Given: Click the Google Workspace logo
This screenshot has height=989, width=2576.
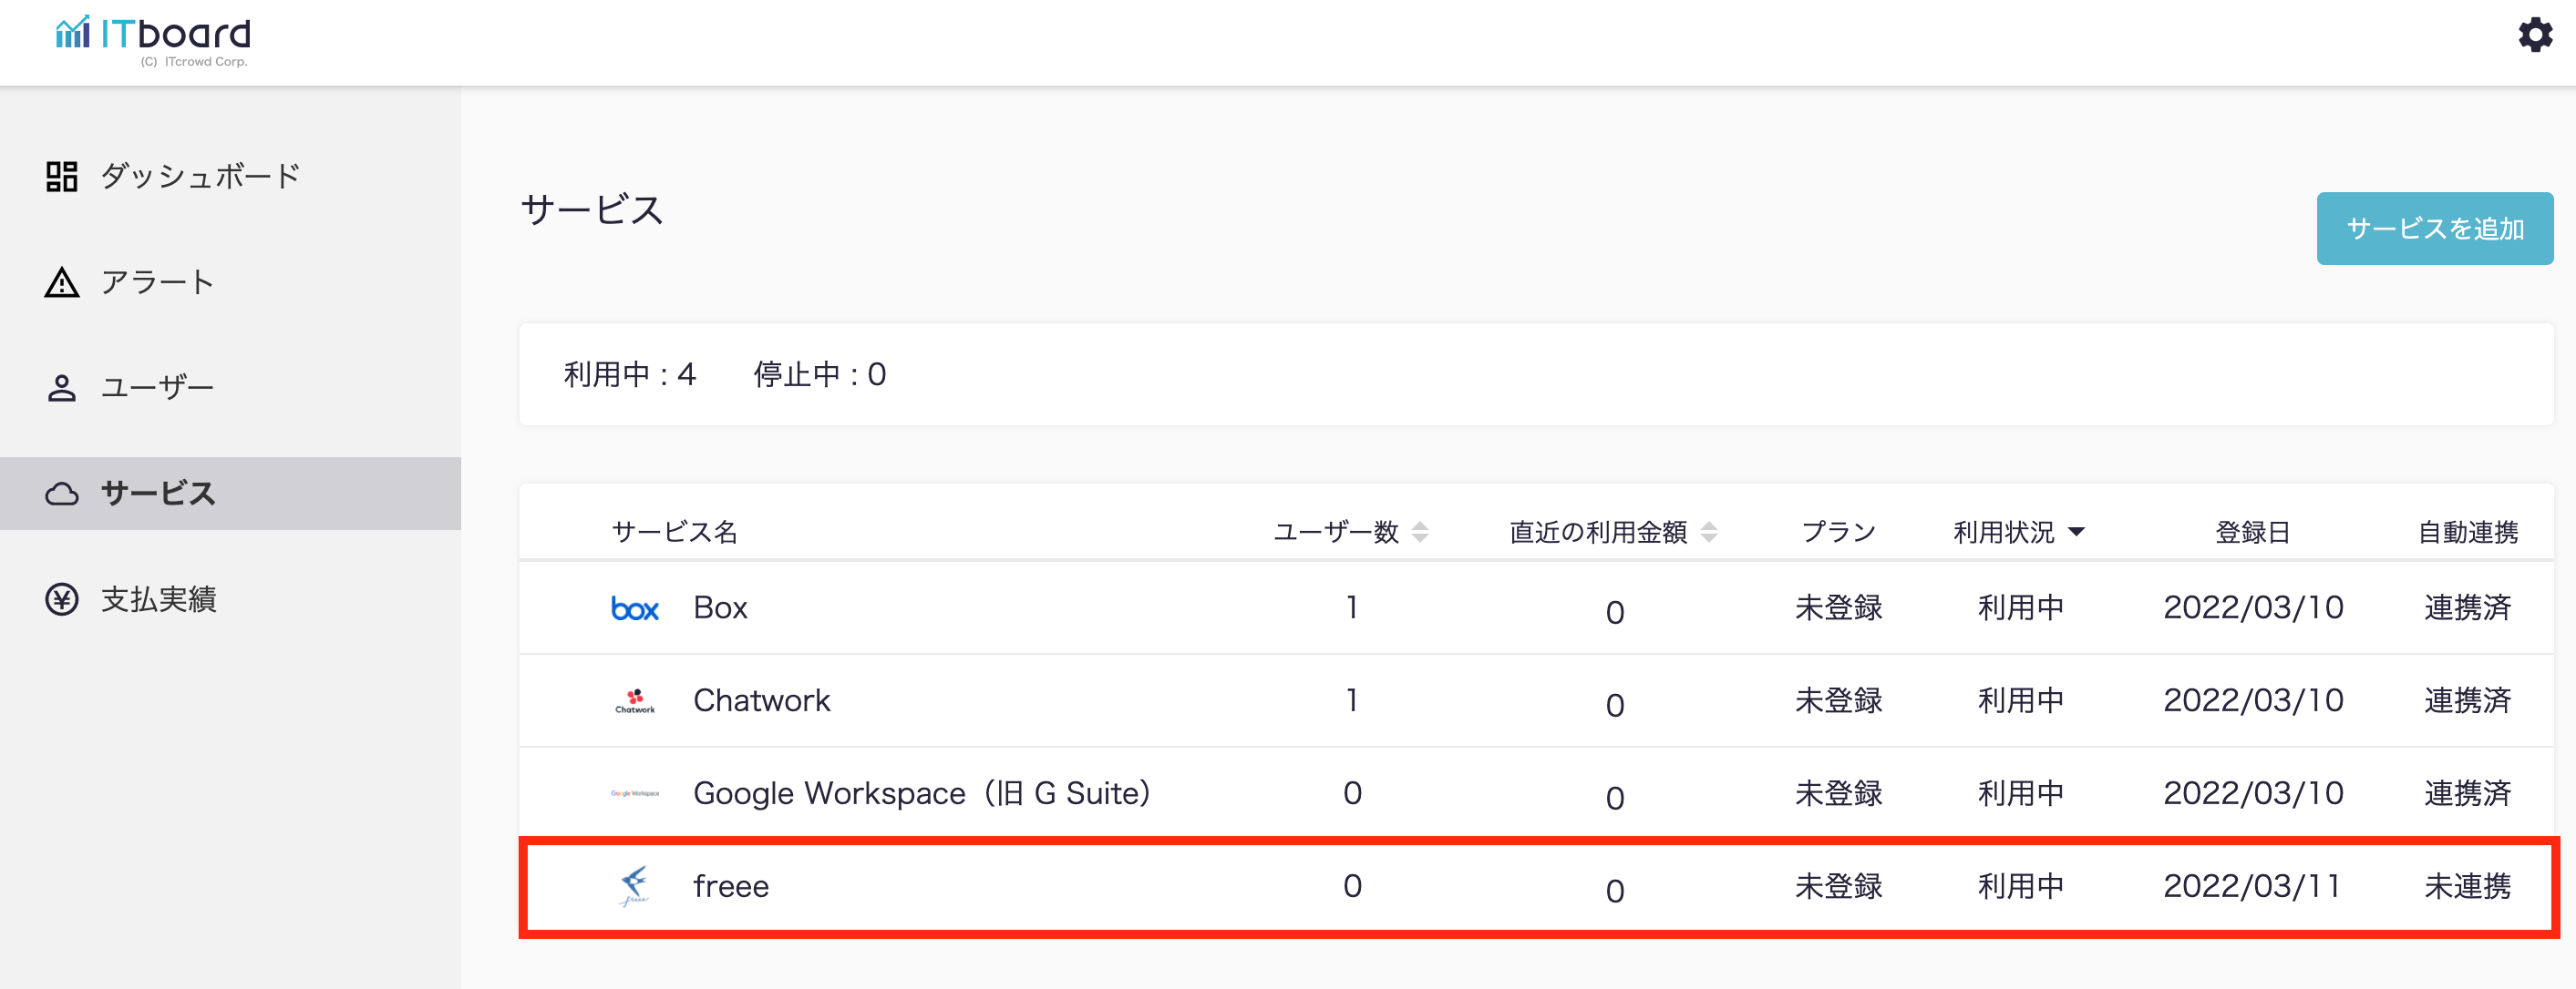Looking at the screenshot, I should tap(635, 793).
